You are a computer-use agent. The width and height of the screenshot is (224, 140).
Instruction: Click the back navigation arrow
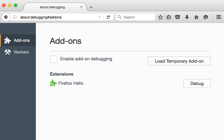pyautogui.click(x=6, y=17)
